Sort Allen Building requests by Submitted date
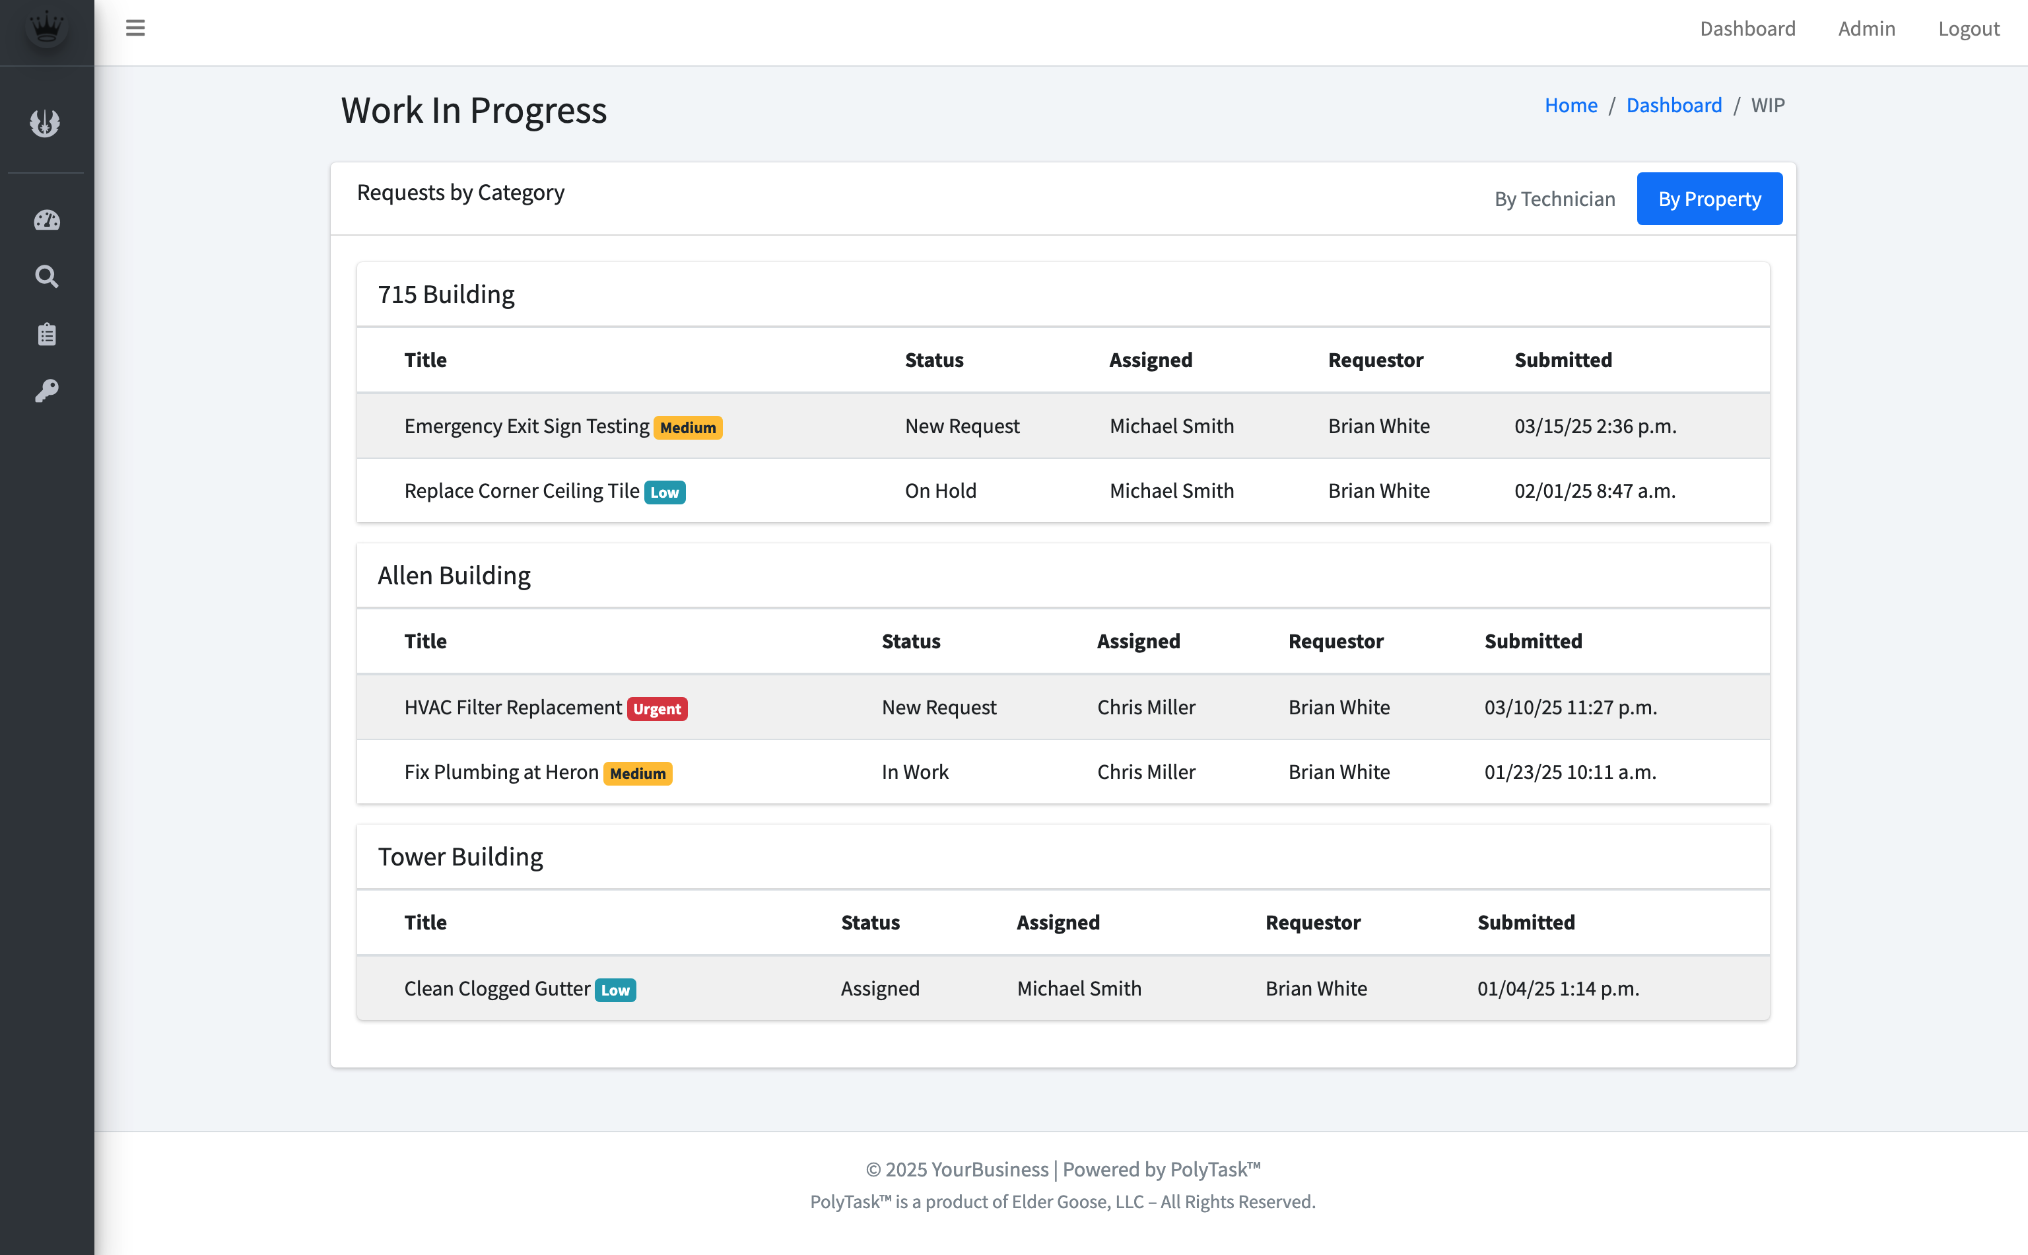The width and height of the screenshot is (2028, 1255). pyautogui.click(x=1533, y=641)
